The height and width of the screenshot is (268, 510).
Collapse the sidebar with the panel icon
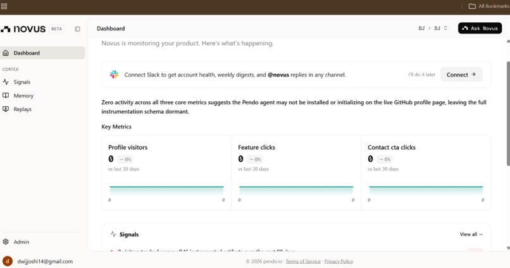(77, 29)
